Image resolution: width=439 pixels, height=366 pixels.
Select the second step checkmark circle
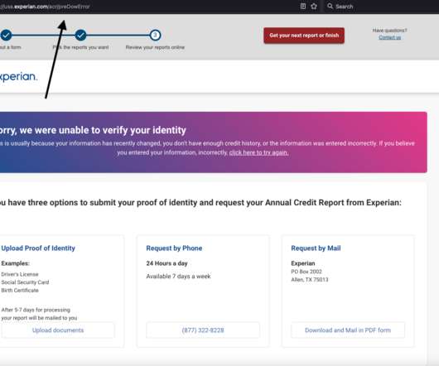click(80, 36)
